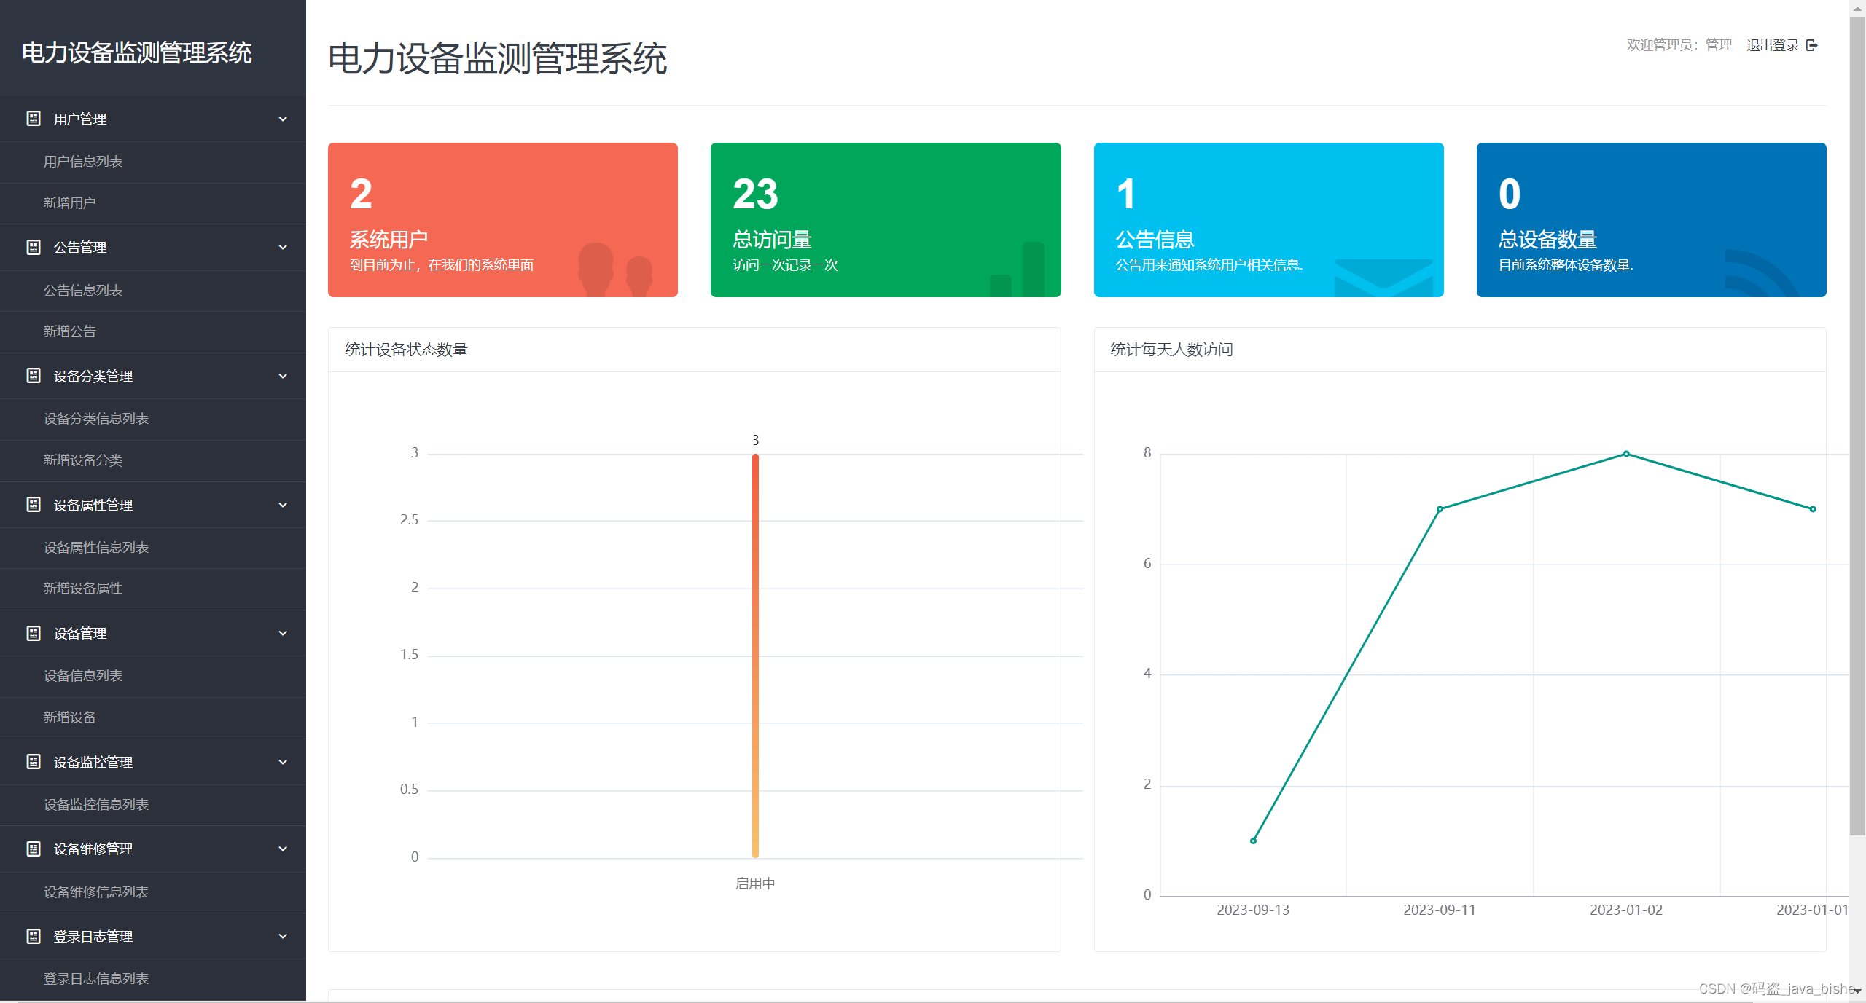Image resolution: width=1866 pixels, height=1003 pixels.
Task: Click the logout icon beside 退出登录
Action: tap(1812, 45)
